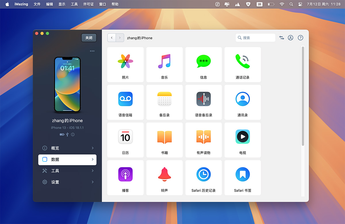
Task: Open the three-dots device options menu
Action: click(x=92, y=51)
